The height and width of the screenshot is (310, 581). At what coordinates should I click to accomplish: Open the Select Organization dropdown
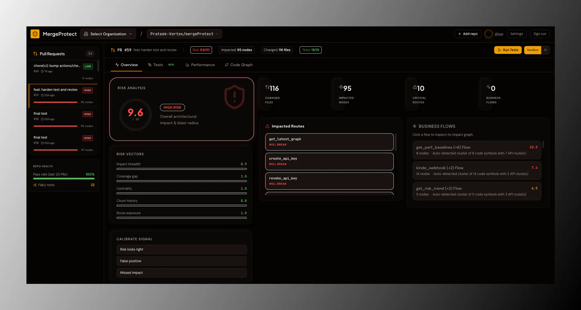click(108, 34)
